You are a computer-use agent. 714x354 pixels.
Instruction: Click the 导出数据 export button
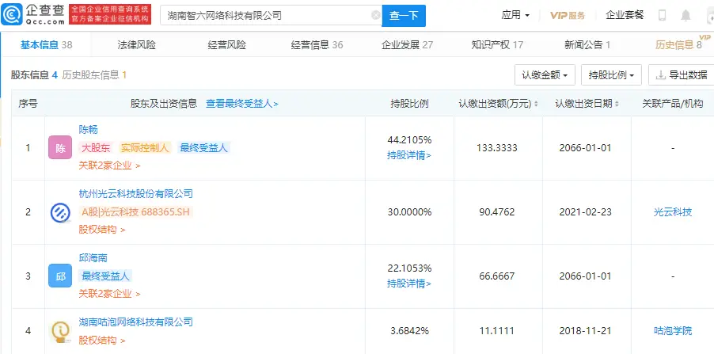[x=682, y=75]
